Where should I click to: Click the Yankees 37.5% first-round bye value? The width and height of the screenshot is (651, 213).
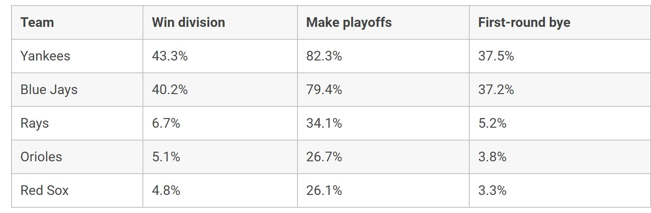click(x=496, y=56)
